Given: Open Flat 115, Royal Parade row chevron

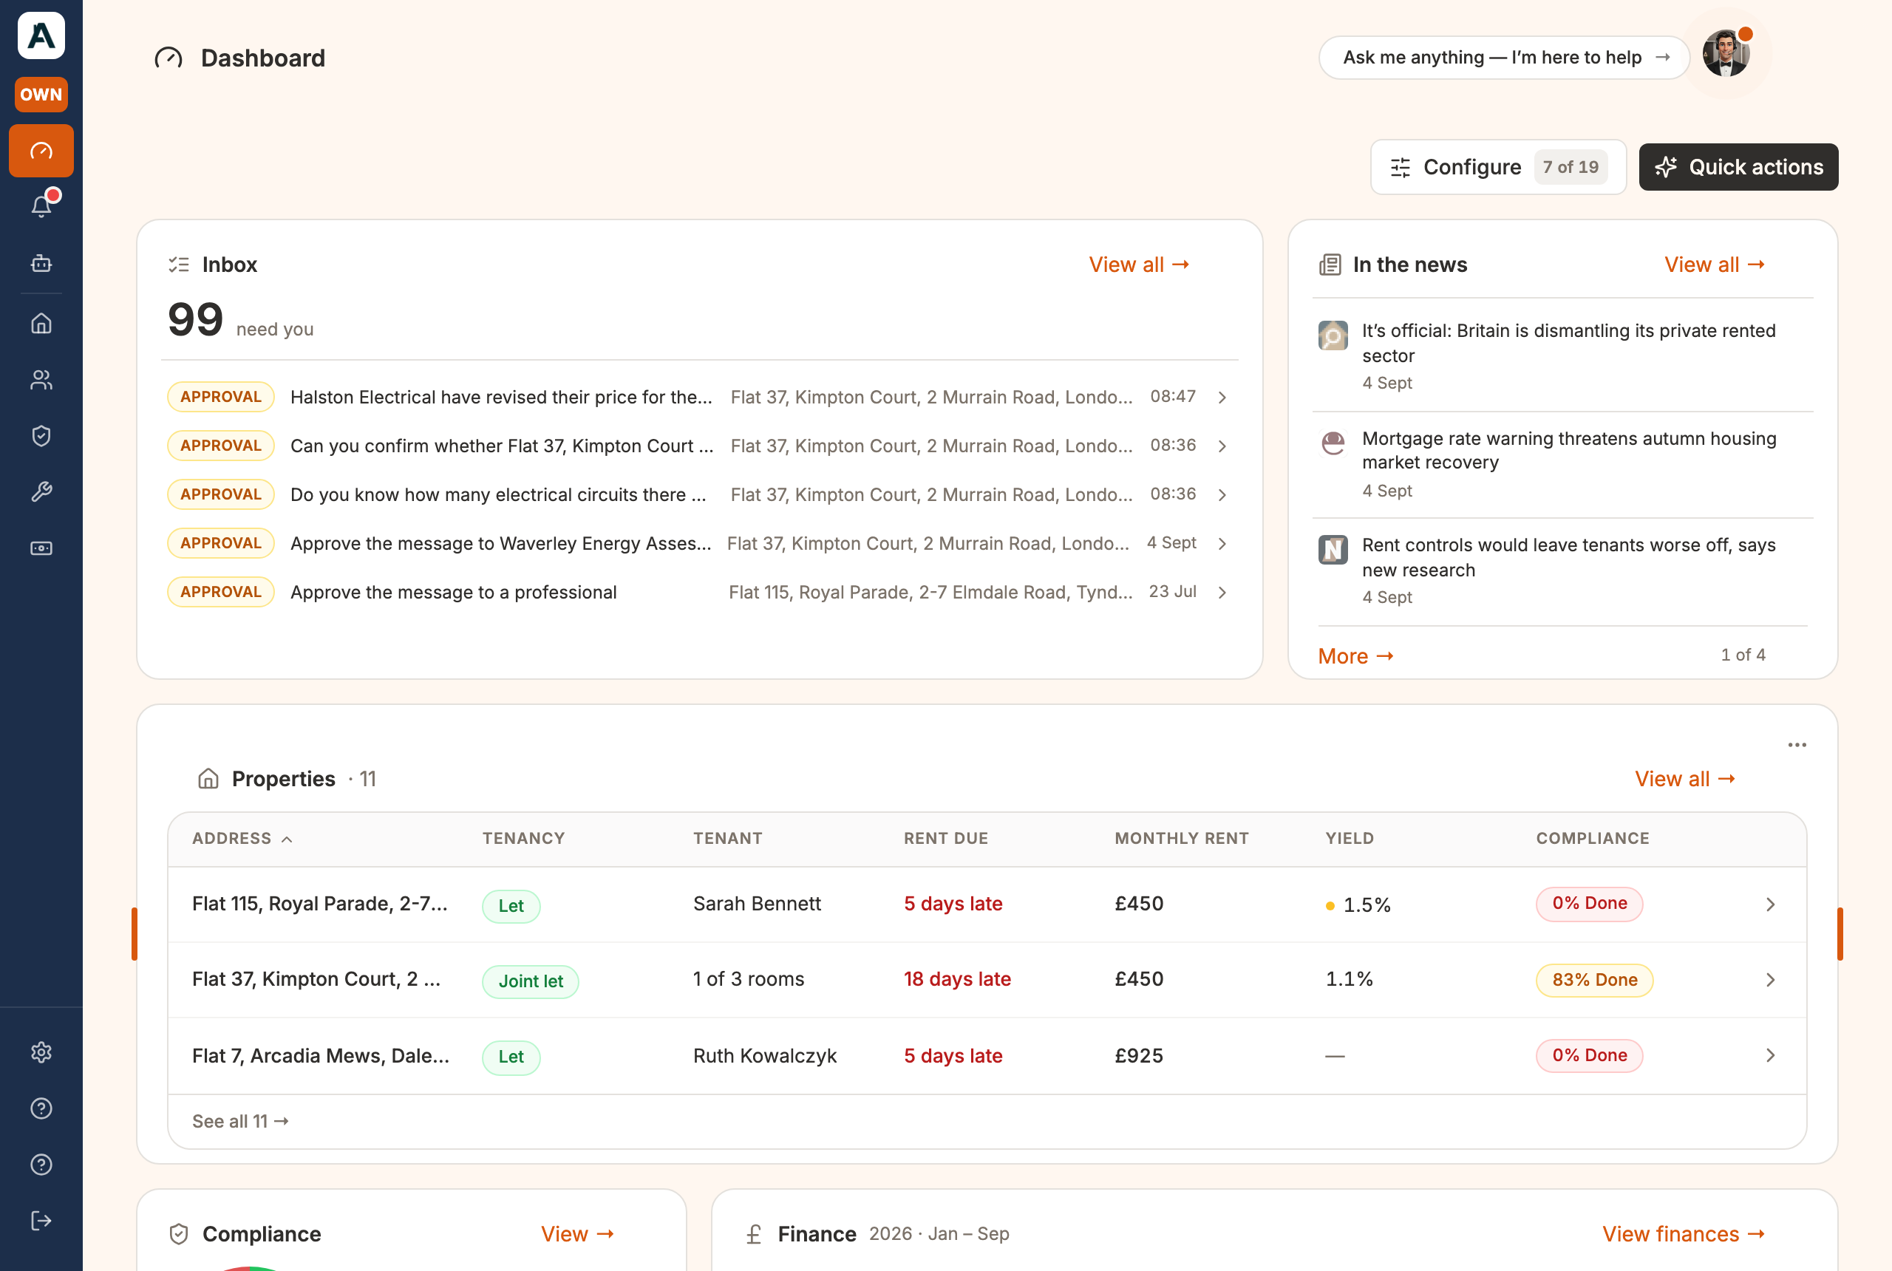Looking at the screenshot, I should tap(1770, 904).
